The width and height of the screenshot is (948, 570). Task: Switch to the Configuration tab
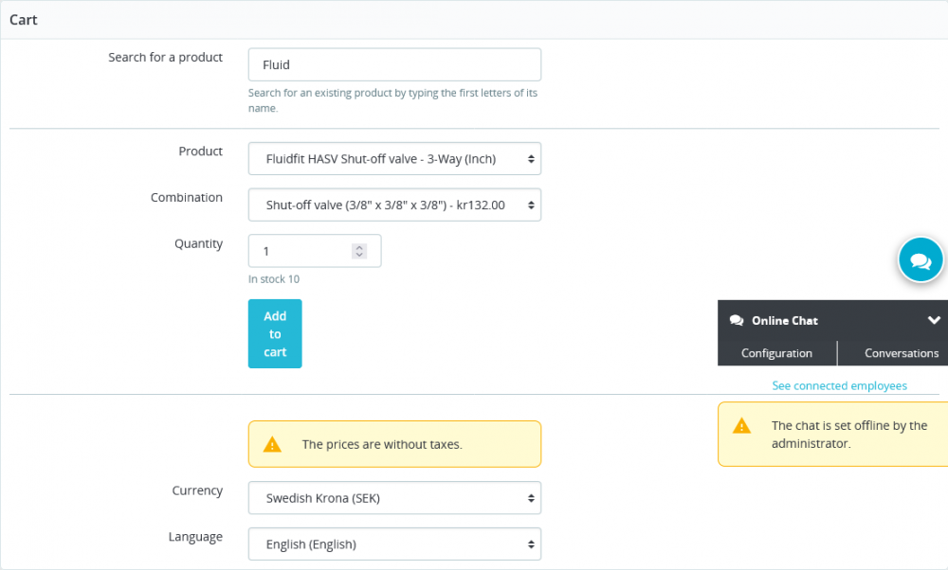point(777,352)
